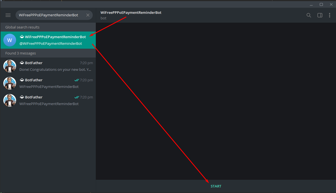The height and width of the screenshot is (193, 336).
Task: Click the green double-check read receipt icon
Action: [77, 80]
